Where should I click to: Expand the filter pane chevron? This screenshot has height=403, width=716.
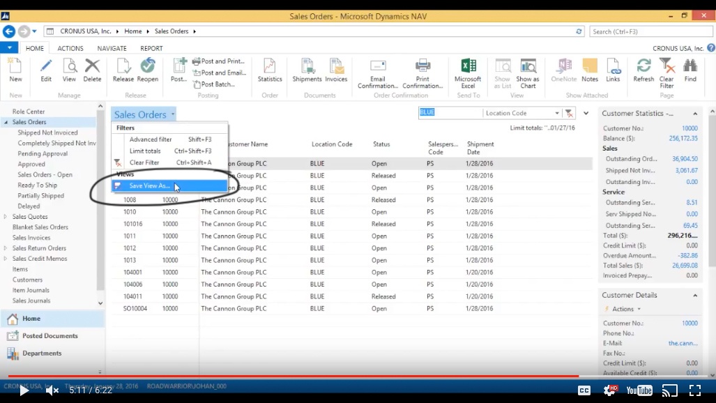pos(586,114)
